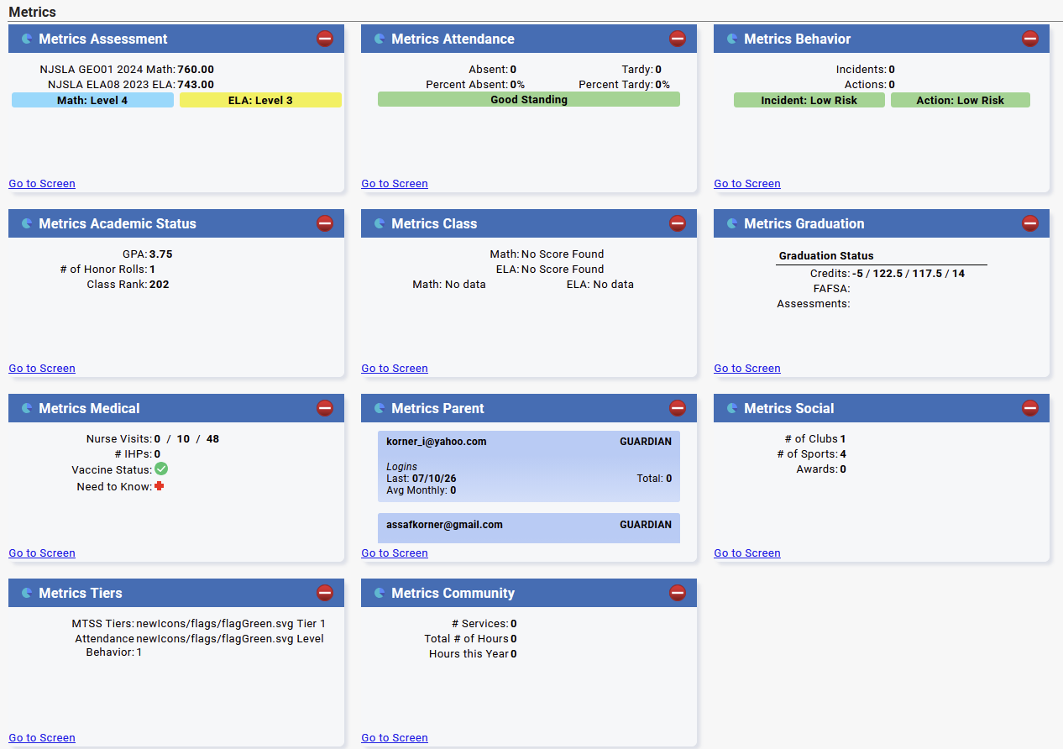Click pie chart icon in Metrics Parent header
The height and width of the screenshot is (749, 1063).
pos(380,408)
